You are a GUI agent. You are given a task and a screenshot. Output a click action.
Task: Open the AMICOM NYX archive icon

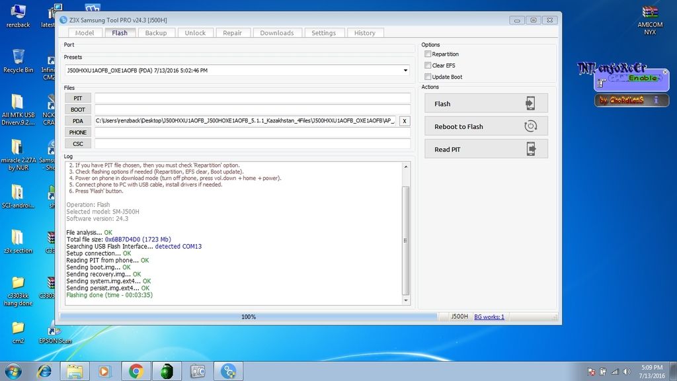(x=650, y=13)
